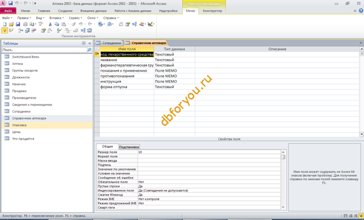Click the field grid scrollbar down arrow
Screen dimensions: 364x220
point(362,134)
